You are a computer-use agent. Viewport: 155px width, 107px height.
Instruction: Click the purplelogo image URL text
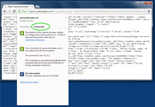click(x=122, y=37)
